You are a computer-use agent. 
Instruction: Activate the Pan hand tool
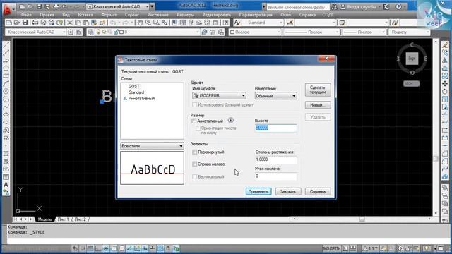(x=140, y=23)
